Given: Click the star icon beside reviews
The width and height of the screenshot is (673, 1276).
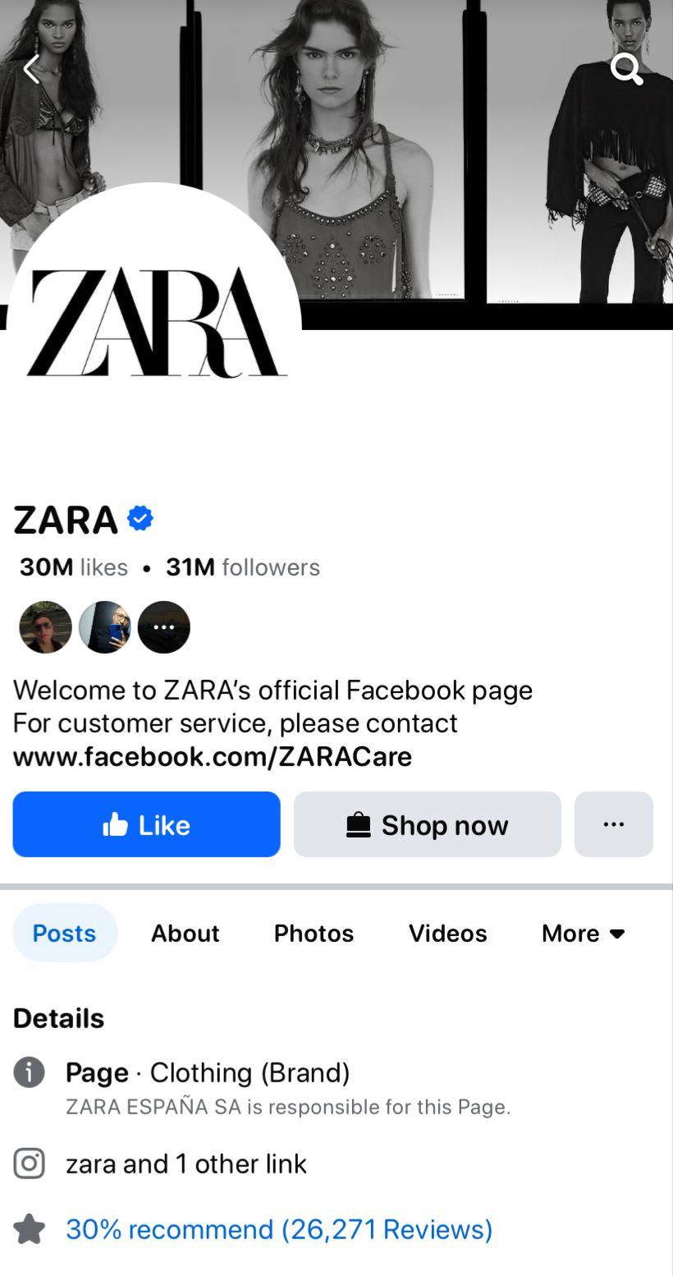Looking at the screenshot, I should (x=30, y=1229).
